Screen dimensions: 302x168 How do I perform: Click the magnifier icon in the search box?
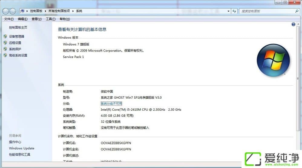(x=297, y=11)
